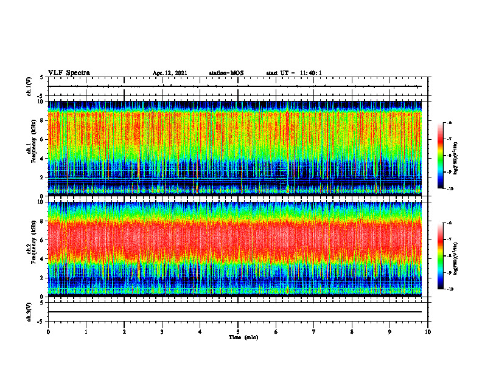The height and width of the screenshot is (372, 482).
Task: Click the "-6" label on ch.1 colorbar
Action: [449, 122]
